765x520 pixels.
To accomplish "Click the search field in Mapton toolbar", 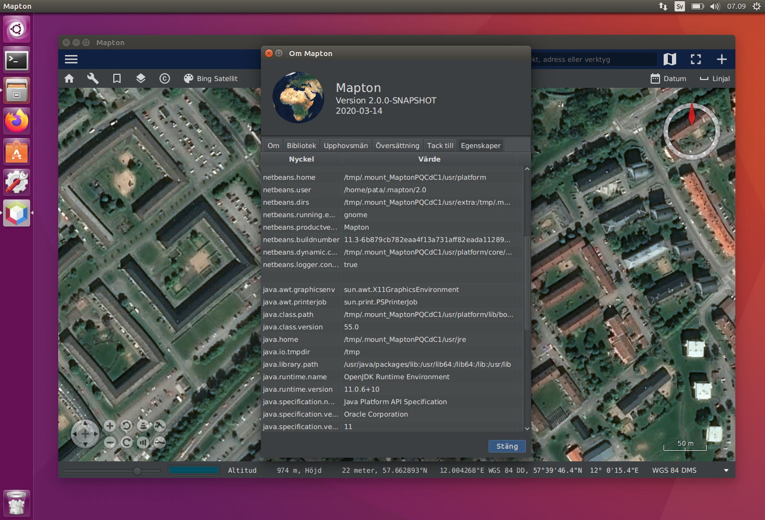I will click(593, 59).
